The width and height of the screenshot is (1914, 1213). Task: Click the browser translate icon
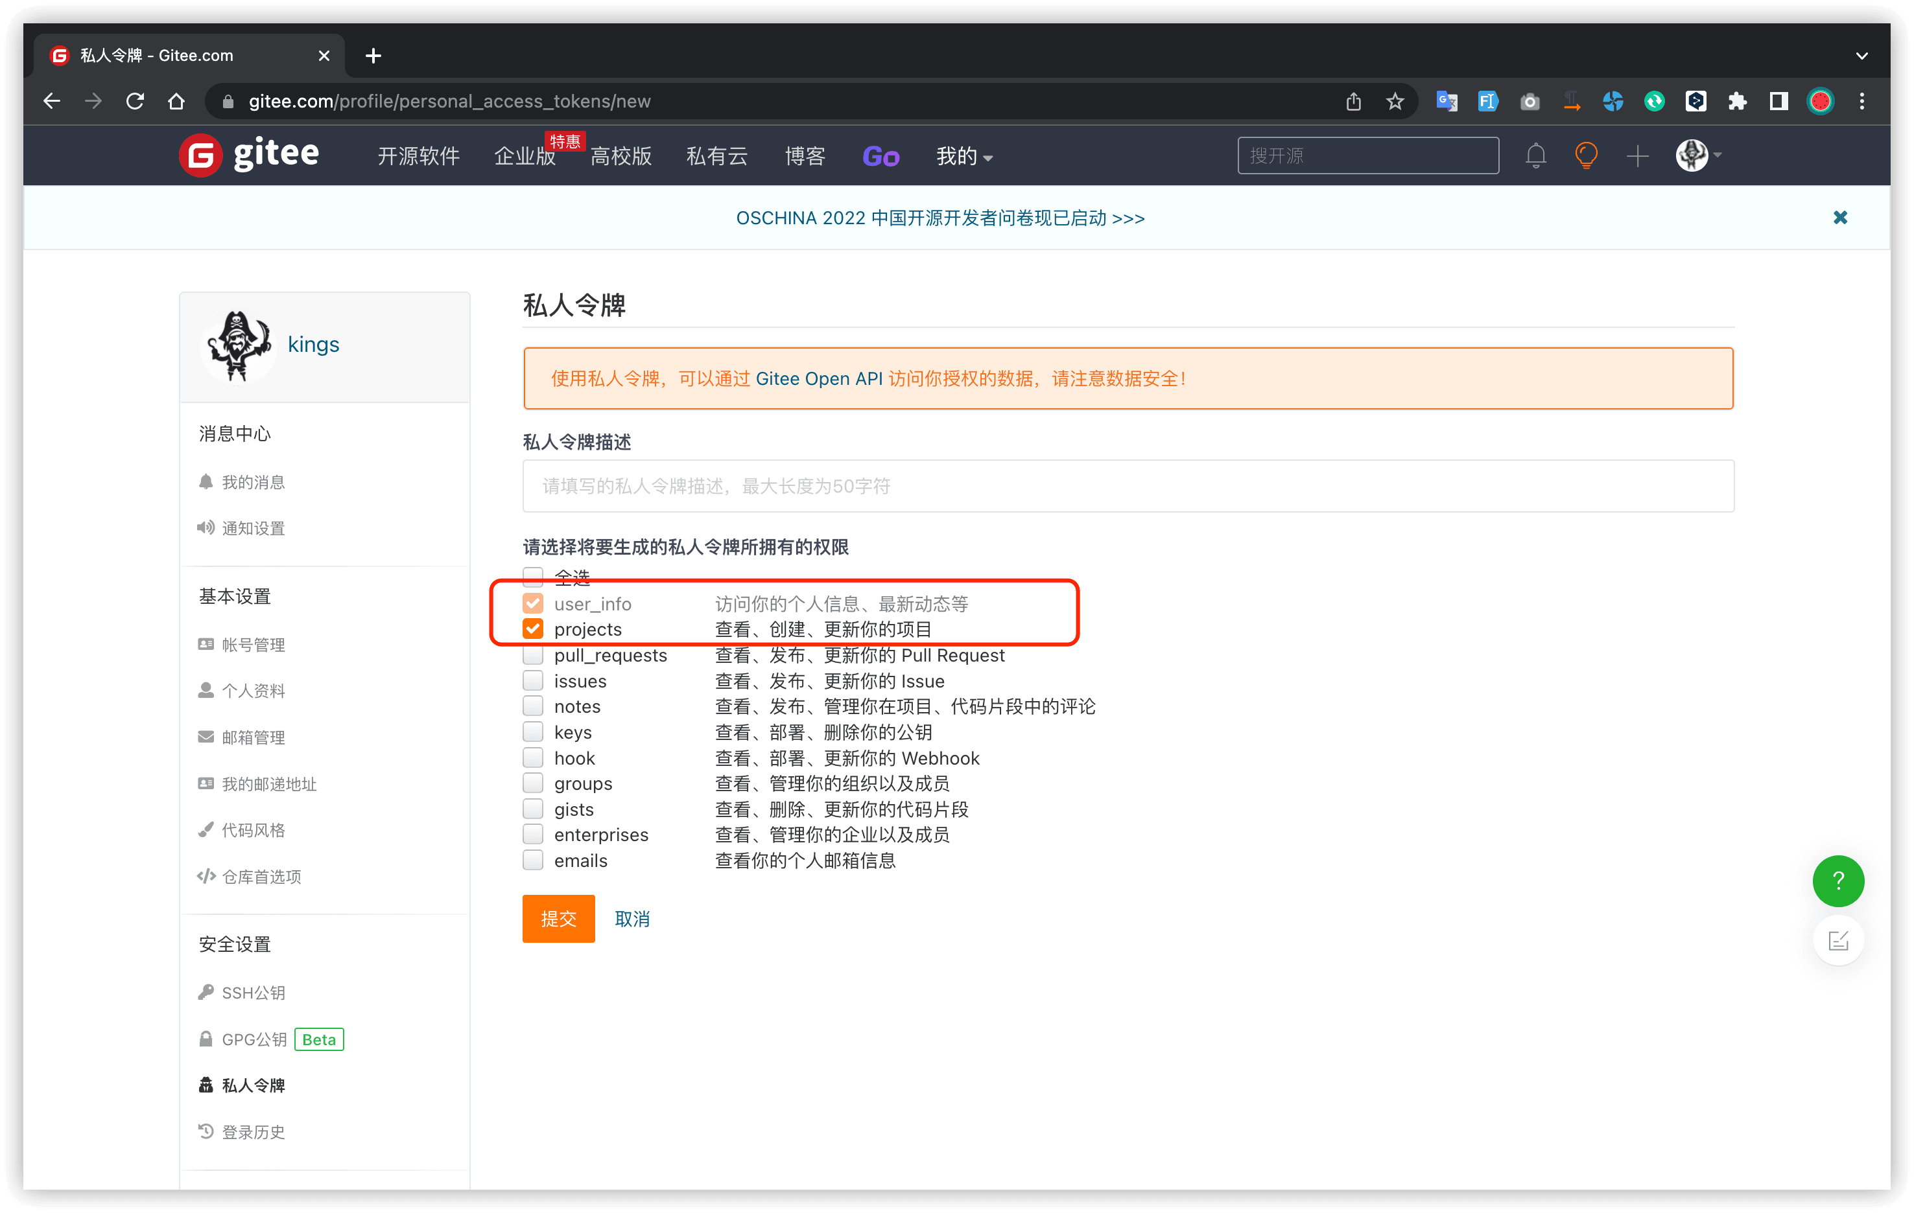click(1446, 101)
